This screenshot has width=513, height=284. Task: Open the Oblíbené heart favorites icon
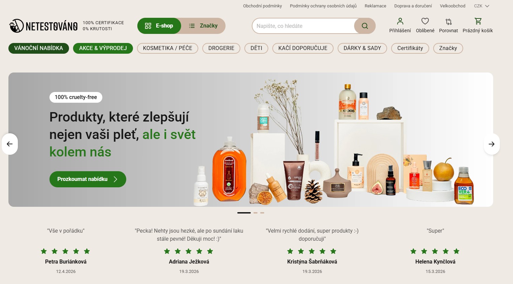[x=425, y=26]
